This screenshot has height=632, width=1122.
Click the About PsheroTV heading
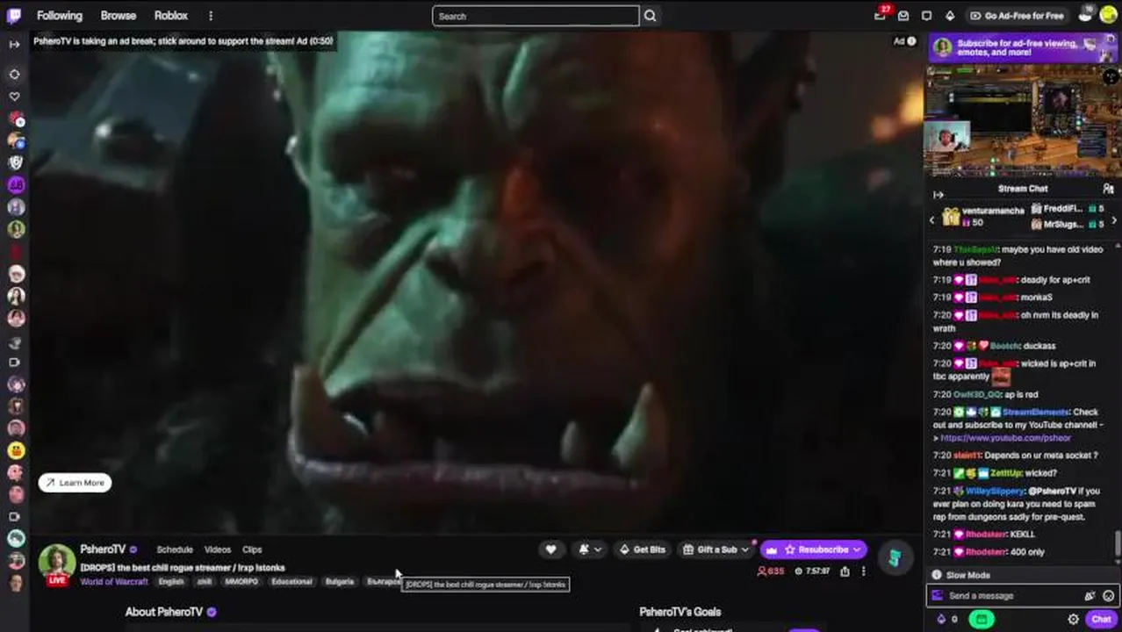164,612
